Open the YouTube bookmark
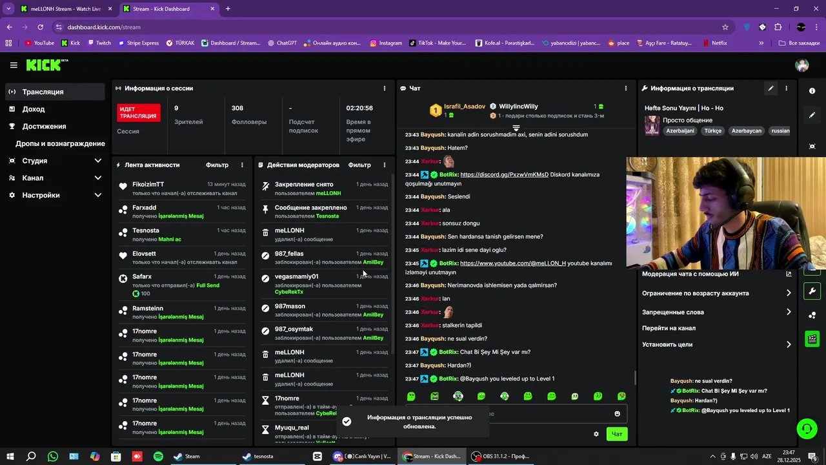 tap(39, 43)
